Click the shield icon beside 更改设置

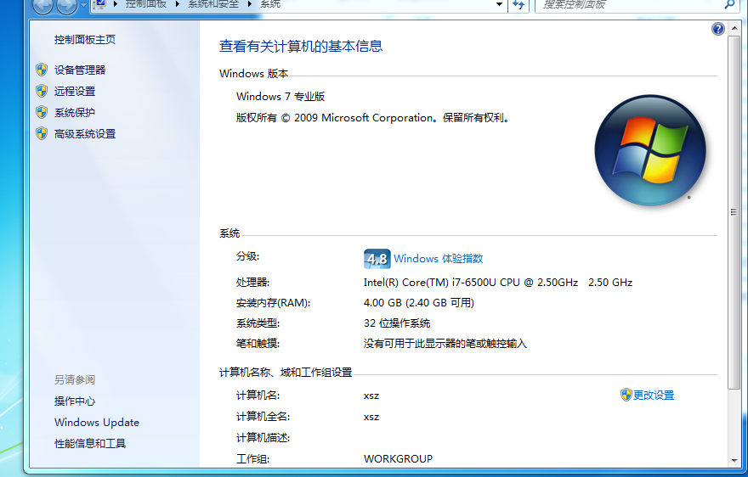[x=626, y=395]
